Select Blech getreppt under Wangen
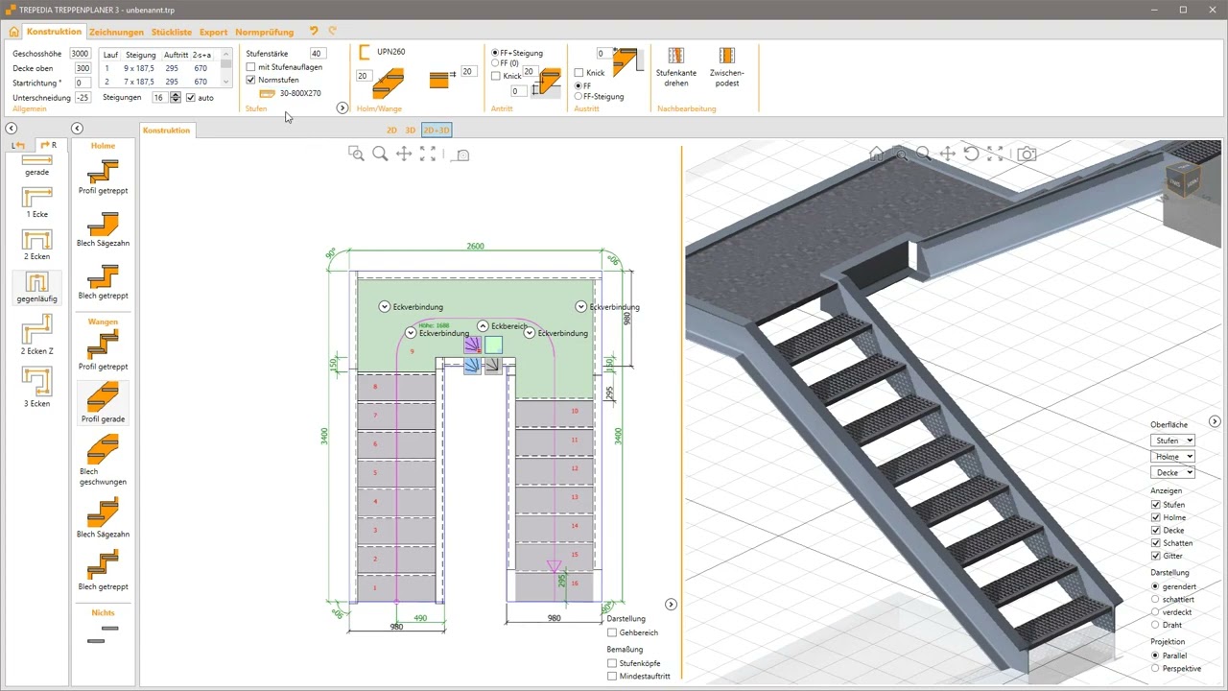Screen dimensions: 1228x691 pos(103,571)
